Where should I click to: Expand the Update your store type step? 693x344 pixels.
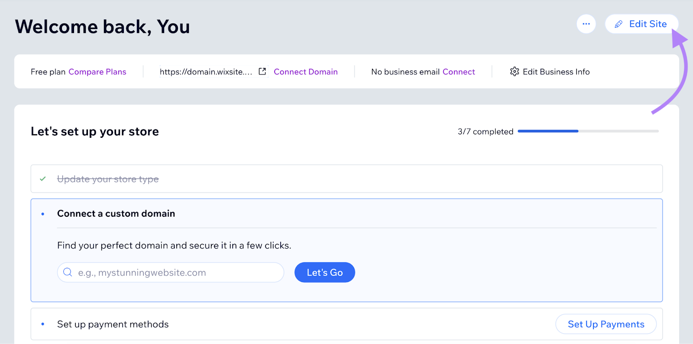point(108,179)
